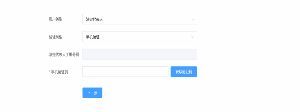Expand user type list showing 法定代表人
The image size is (300, 112).
pos(140,19)
